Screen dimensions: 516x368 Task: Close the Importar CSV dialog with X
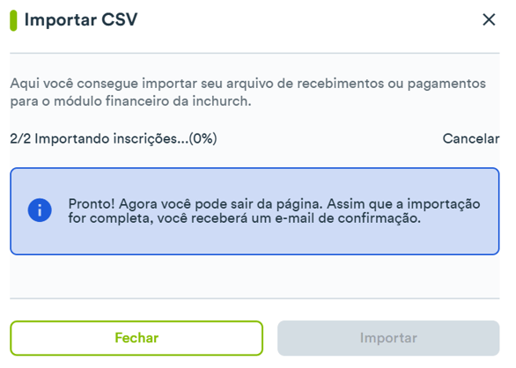pyautogui.click(x=489, y=19)
